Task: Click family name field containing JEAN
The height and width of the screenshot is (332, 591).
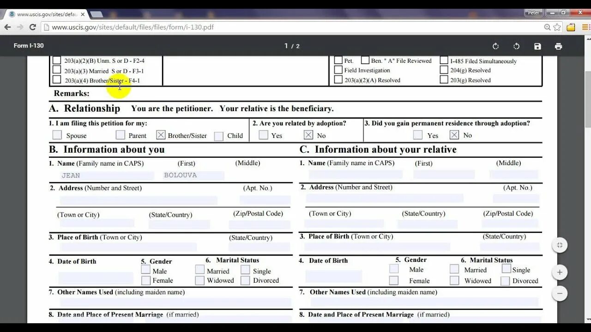Action: [x=107, y=176]
